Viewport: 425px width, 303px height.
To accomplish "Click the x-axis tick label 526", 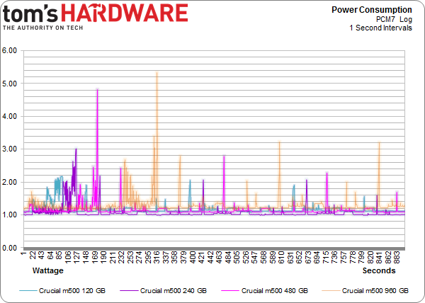I will coord(246,257).
